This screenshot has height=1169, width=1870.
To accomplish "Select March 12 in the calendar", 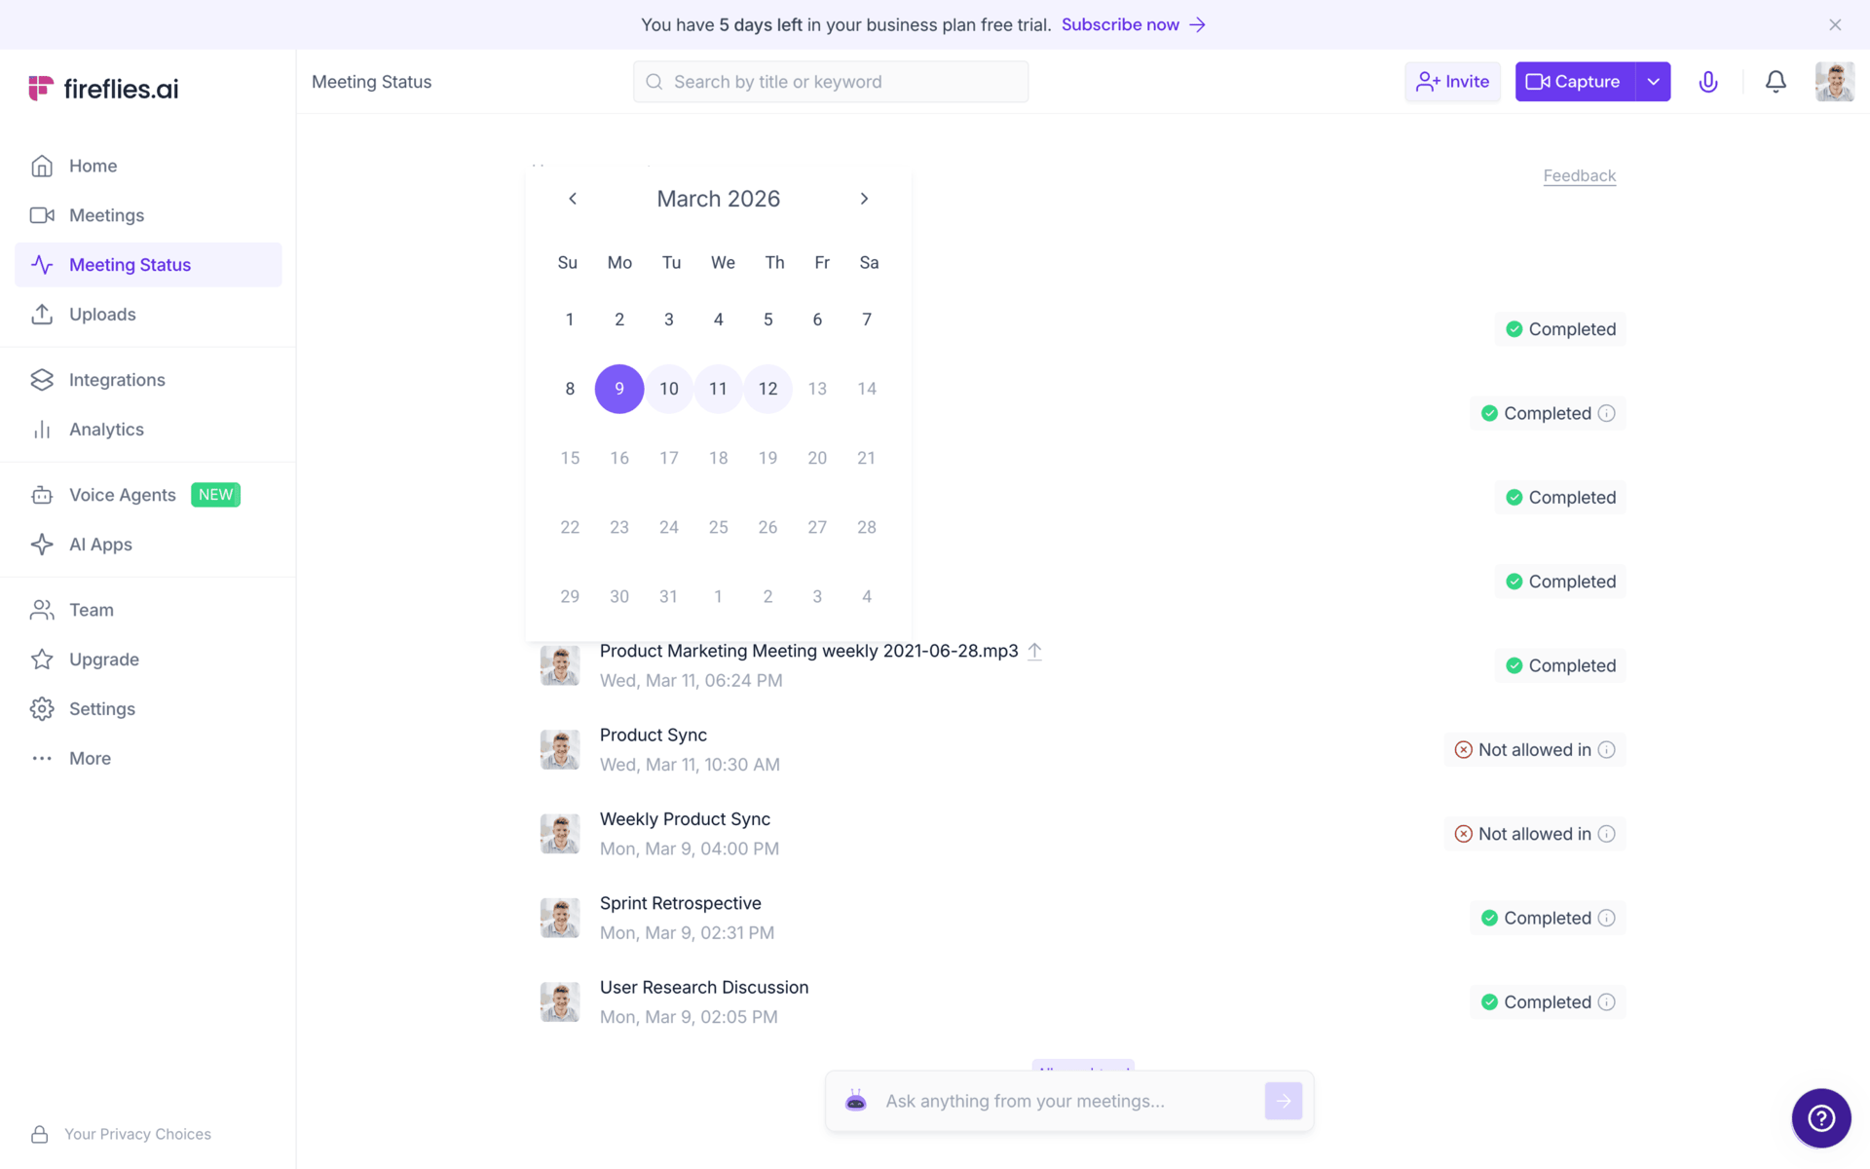I will (767, 389).
